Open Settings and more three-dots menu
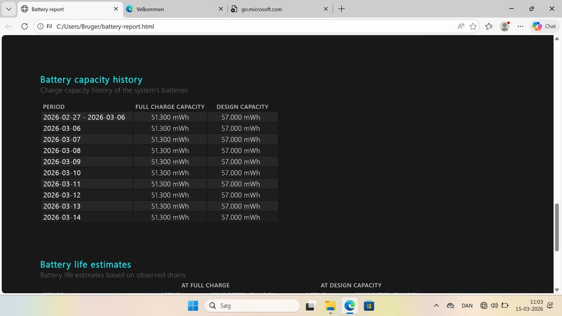Screen dimensions: 562x316 click(520, 26)
